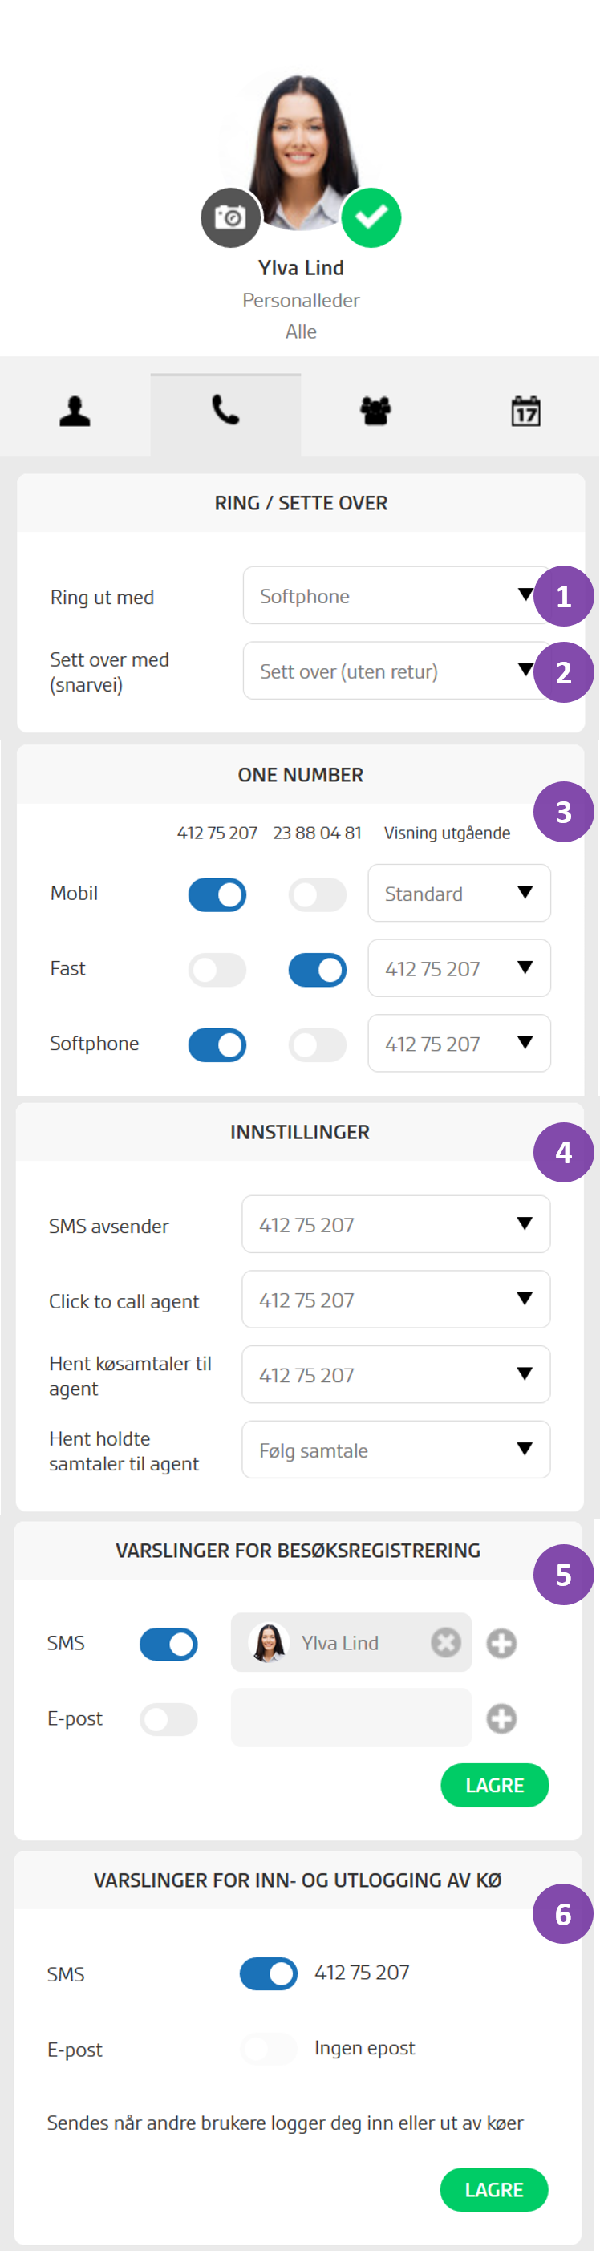The width and height of the screenshot is (600, 2251).
Task: Open the group/team tab icon
Action: tap(375, 411)
